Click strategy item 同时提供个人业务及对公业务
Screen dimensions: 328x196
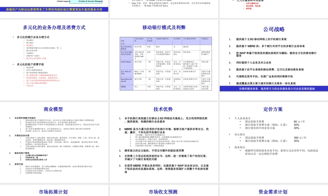(254, 62)
